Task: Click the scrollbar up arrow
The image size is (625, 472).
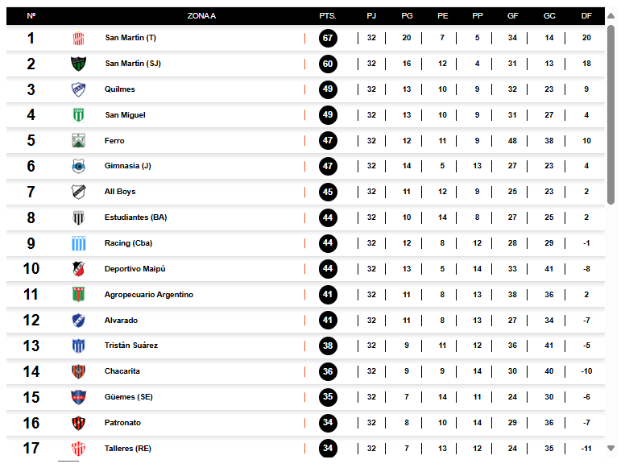Action: pyautogui.click(x=611, y=16)
